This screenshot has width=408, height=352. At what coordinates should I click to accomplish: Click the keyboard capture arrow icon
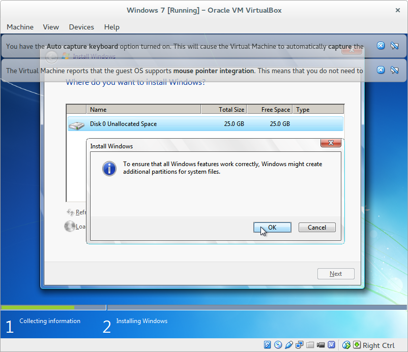pos(357,345)
